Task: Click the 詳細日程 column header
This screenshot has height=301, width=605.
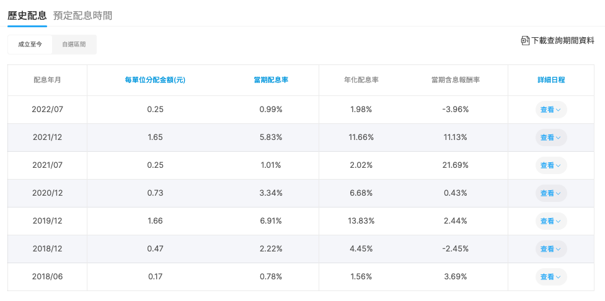Action: click(x=551, y=80)
